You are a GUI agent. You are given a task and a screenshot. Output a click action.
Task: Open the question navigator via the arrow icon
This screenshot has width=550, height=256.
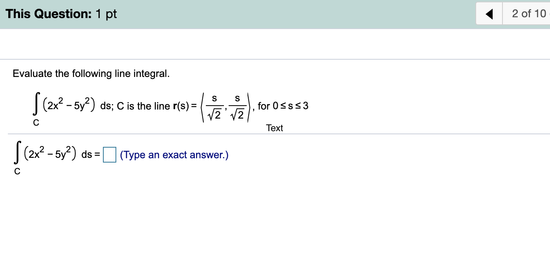click(488, 13)
